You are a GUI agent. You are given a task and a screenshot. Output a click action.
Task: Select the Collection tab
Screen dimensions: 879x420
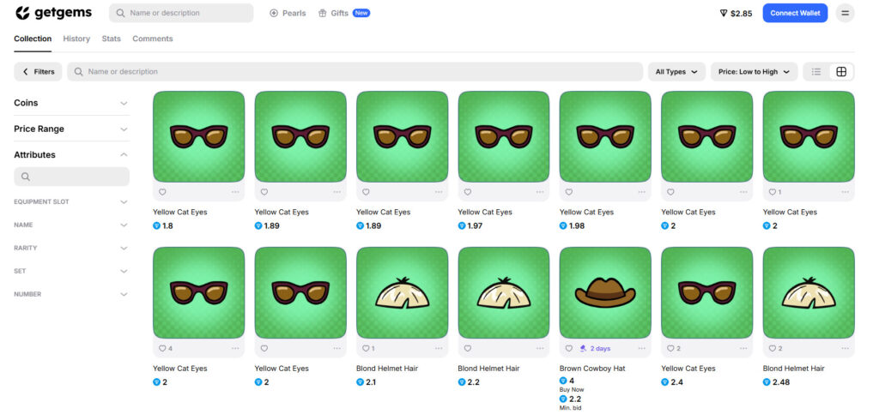33,39
